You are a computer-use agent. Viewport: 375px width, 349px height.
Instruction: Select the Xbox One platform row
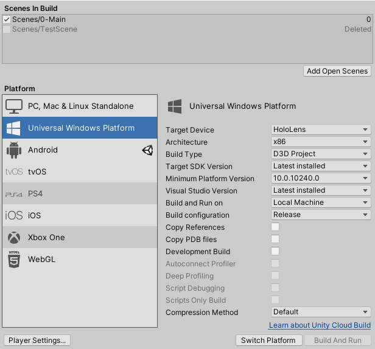point(80,238)
